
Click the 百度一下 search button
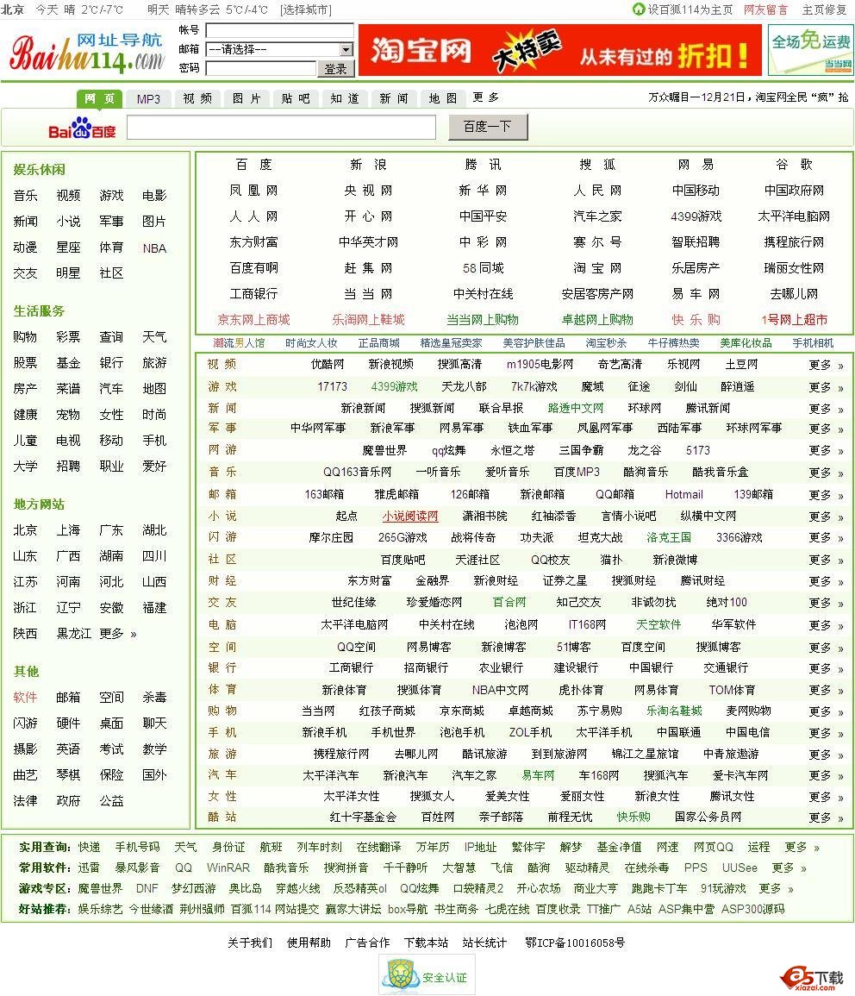[488, 127]
